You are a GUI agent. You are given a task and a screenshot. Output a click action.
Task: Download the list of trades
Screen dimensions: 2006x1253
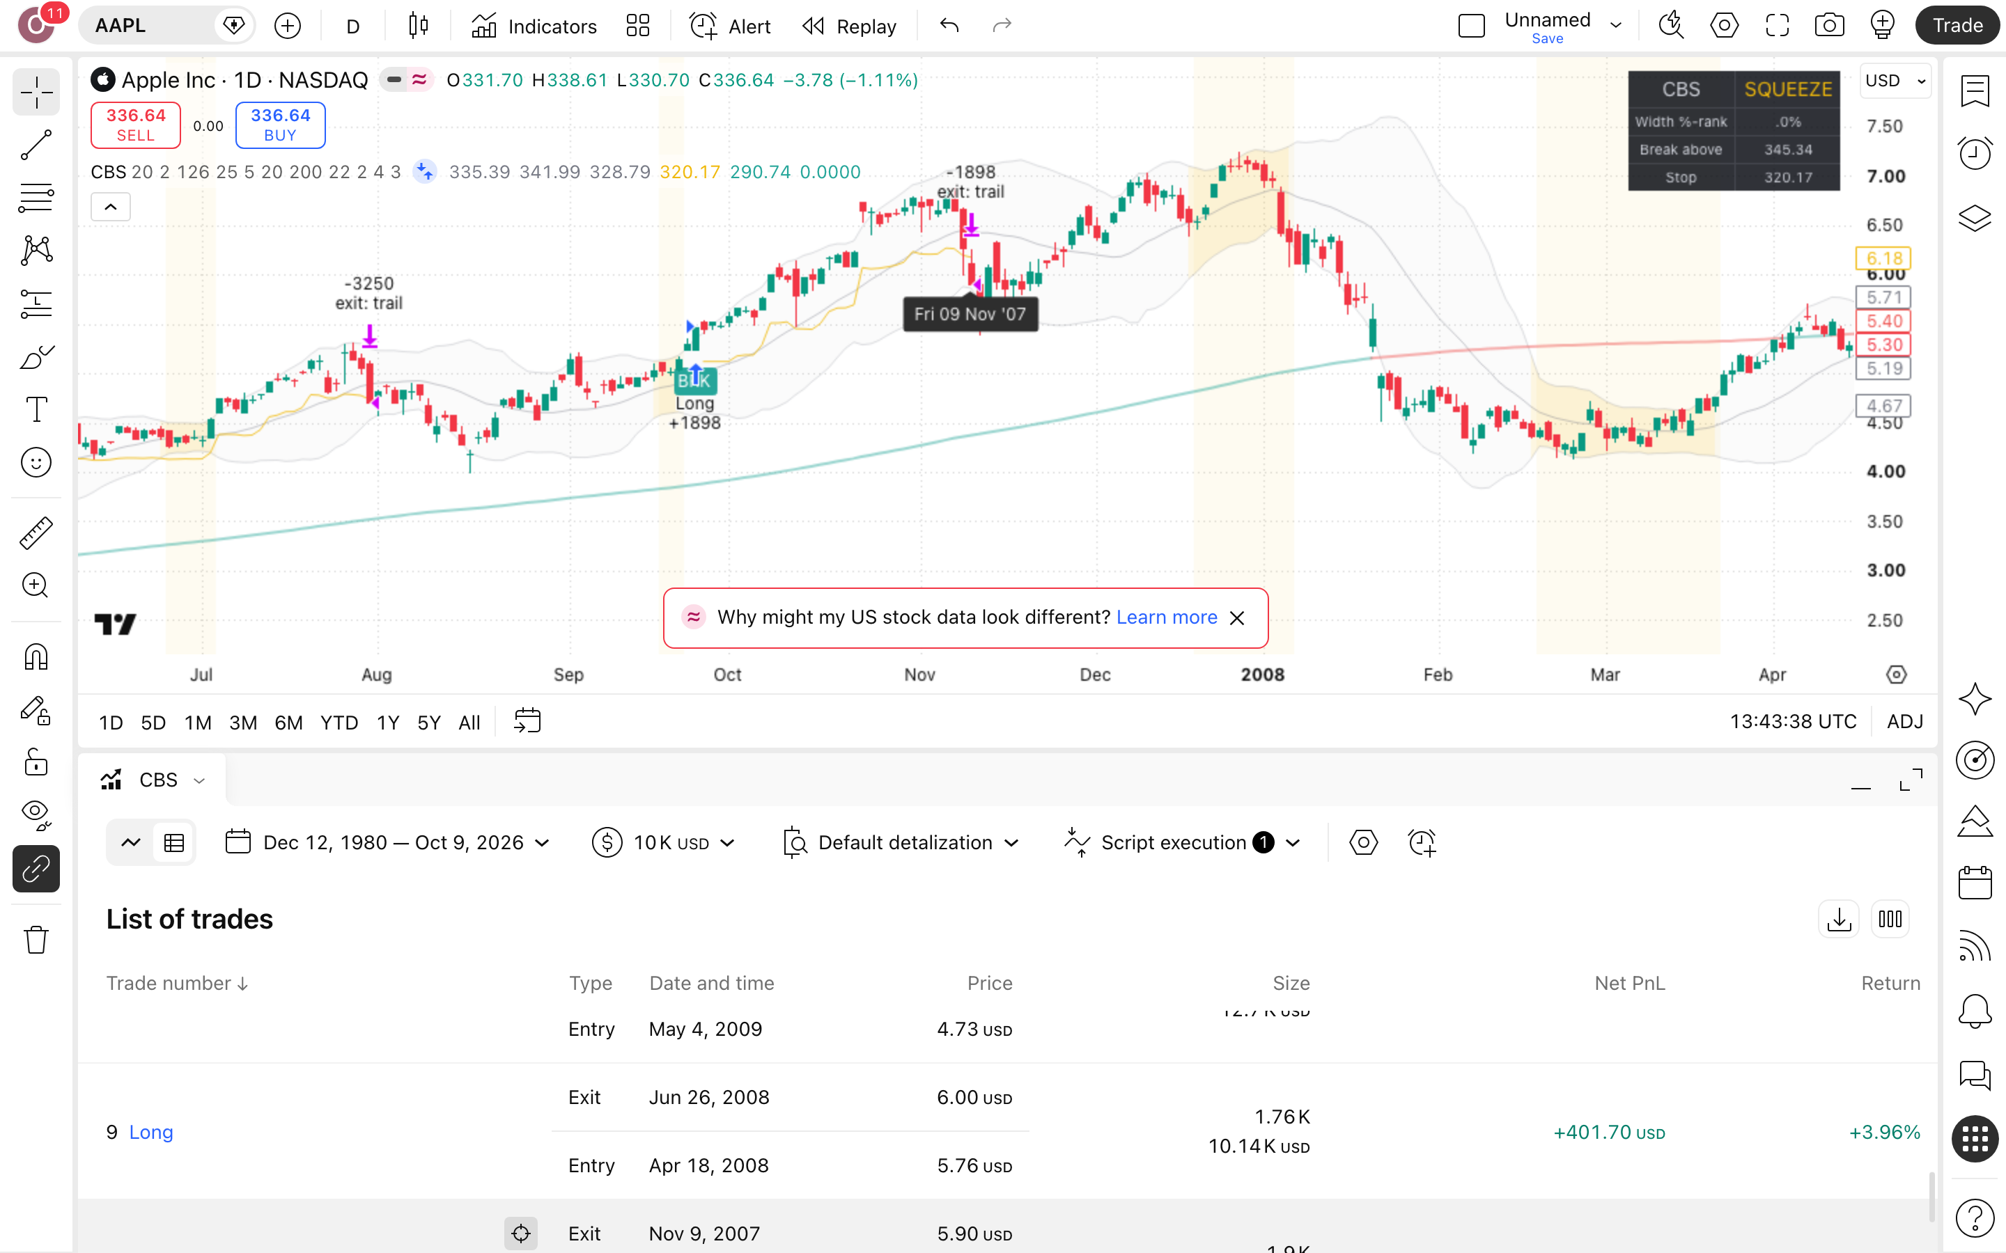coord(1840,919)
